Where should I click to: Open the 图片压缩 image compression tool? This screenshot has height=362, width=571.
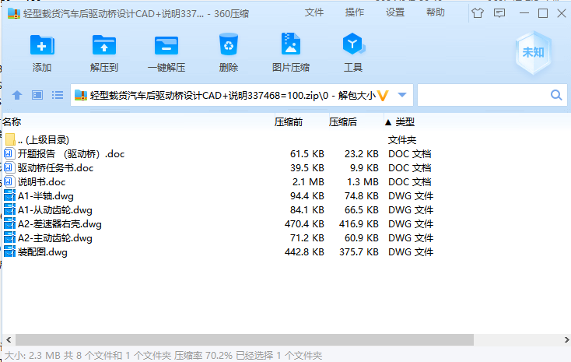(291, 44)
